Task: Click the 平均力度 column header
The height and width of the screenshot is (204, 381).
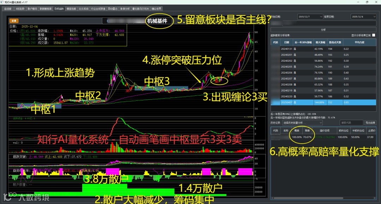Action: tap(359, 42)
